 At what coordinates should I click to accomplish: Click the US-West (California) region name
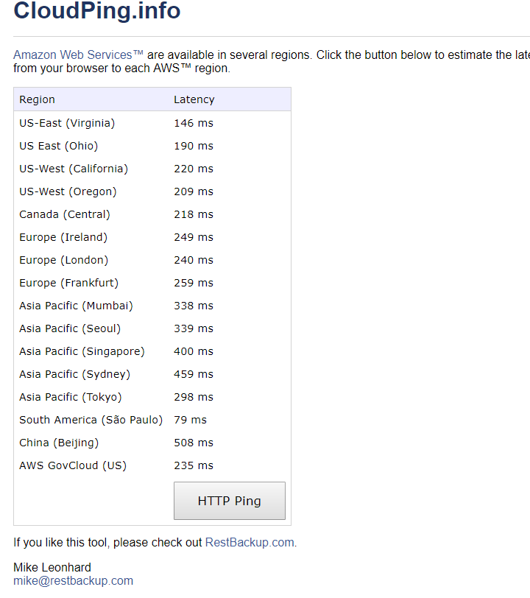pos(74,169)
